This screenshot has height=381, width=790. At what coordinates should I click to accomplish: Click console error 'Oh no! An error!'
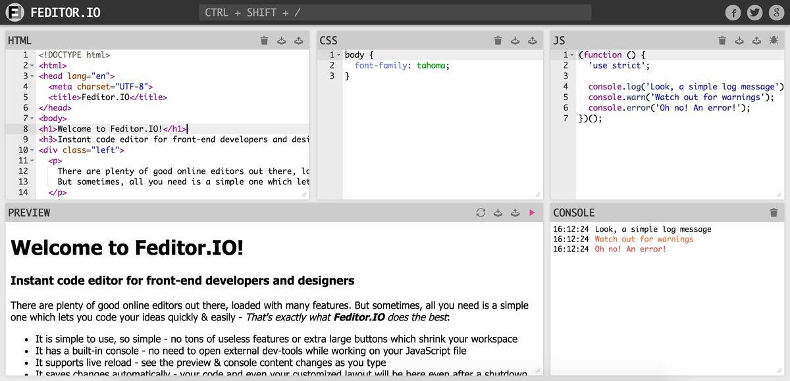coord(631,249)
